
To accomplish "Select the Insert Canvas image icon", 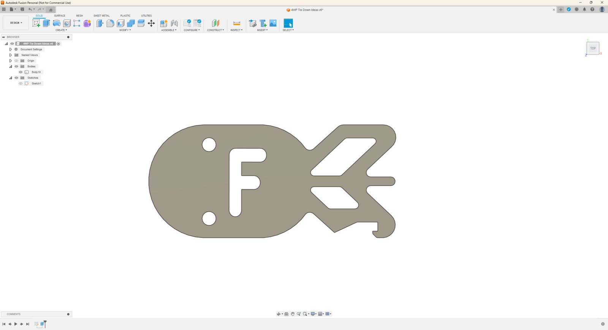I will (x=273, y=23).
